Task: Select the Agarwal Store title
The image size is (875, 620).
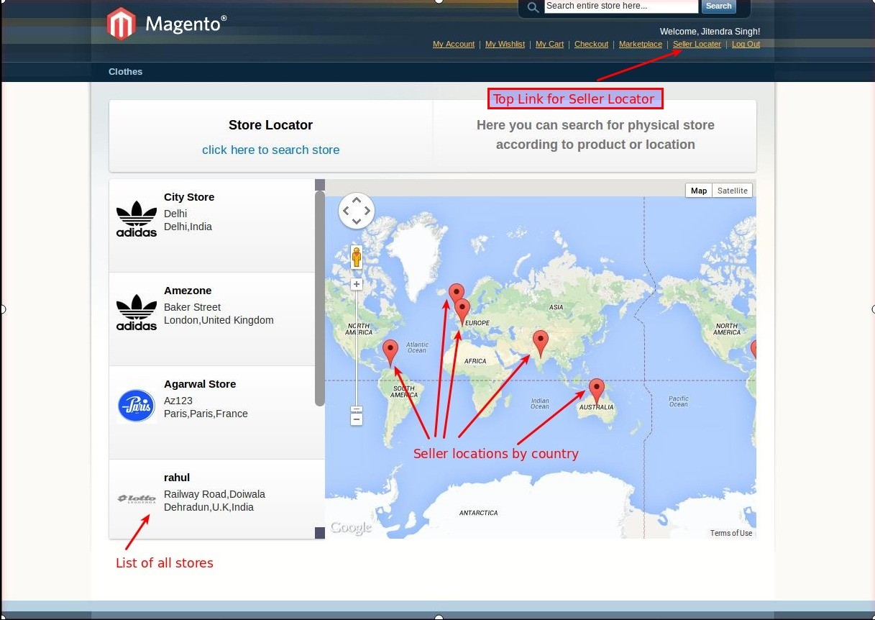Action: point(200,384)
